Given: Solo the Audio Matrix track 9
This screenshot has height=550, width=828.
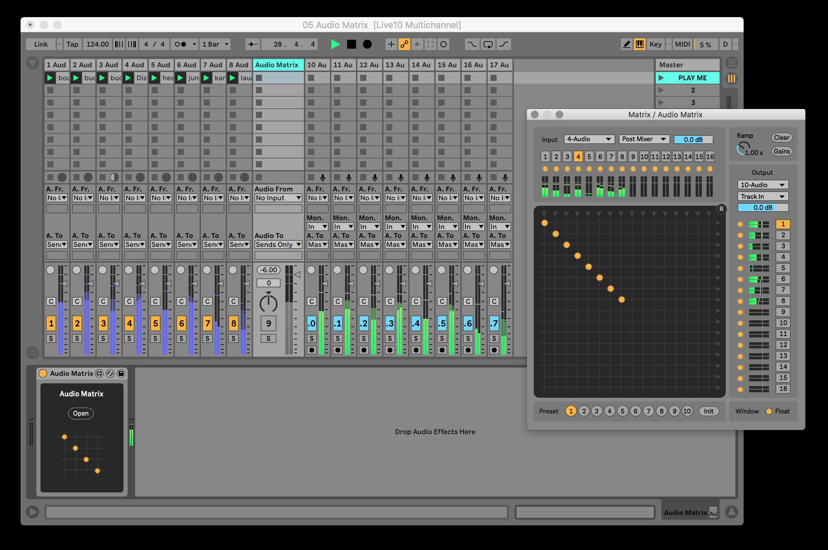Looking at the screenshot, I should 269,338.
